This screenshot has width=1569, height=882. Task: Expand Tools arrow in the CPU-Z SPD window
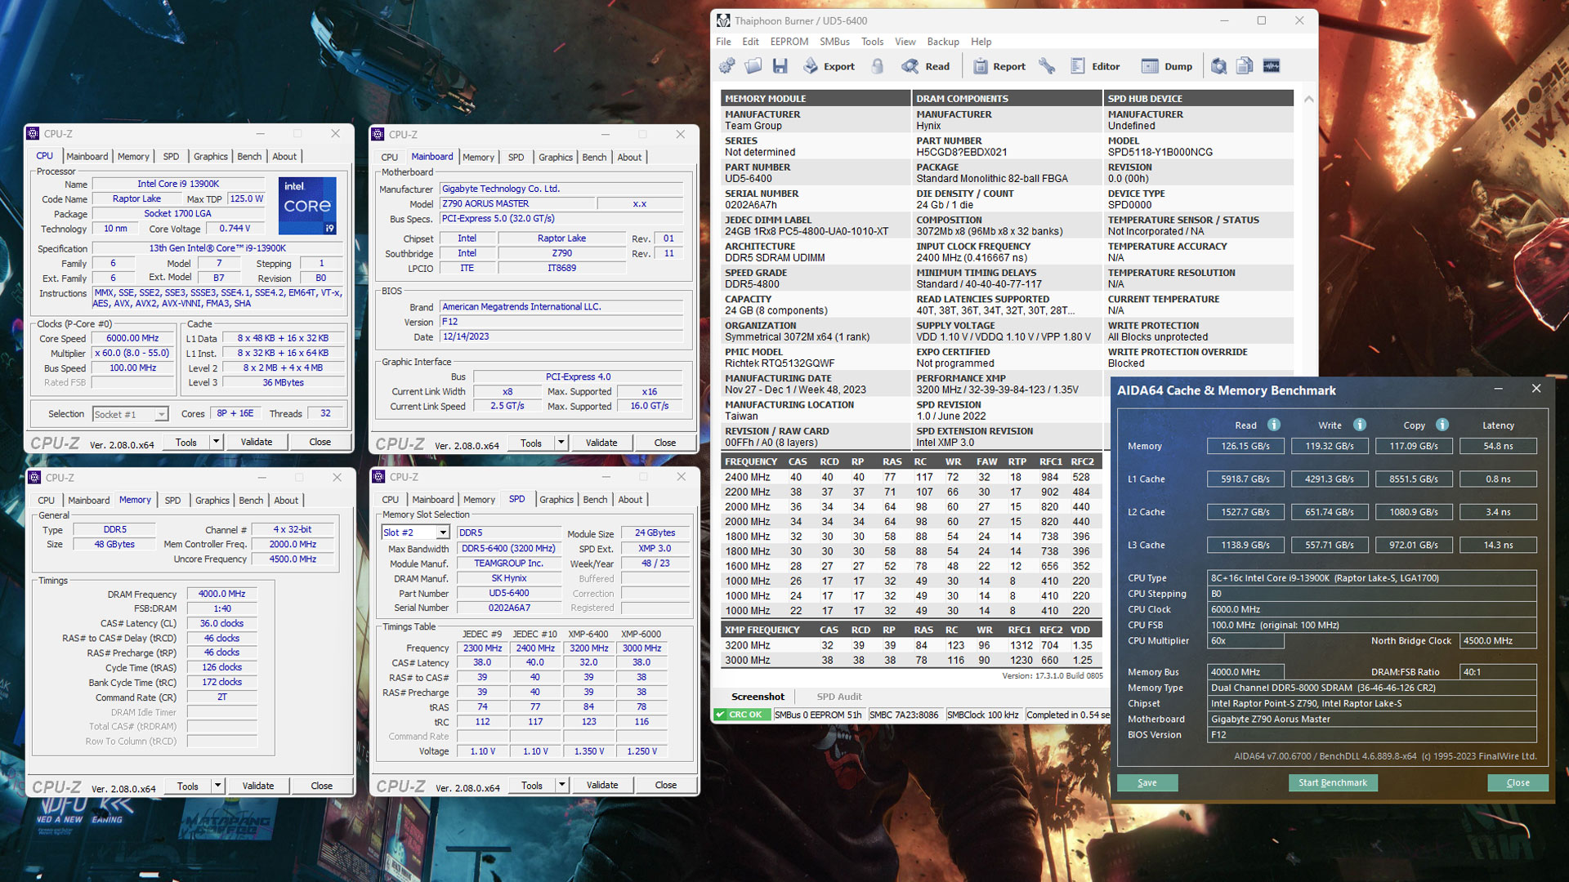click(x=562, y=785)
